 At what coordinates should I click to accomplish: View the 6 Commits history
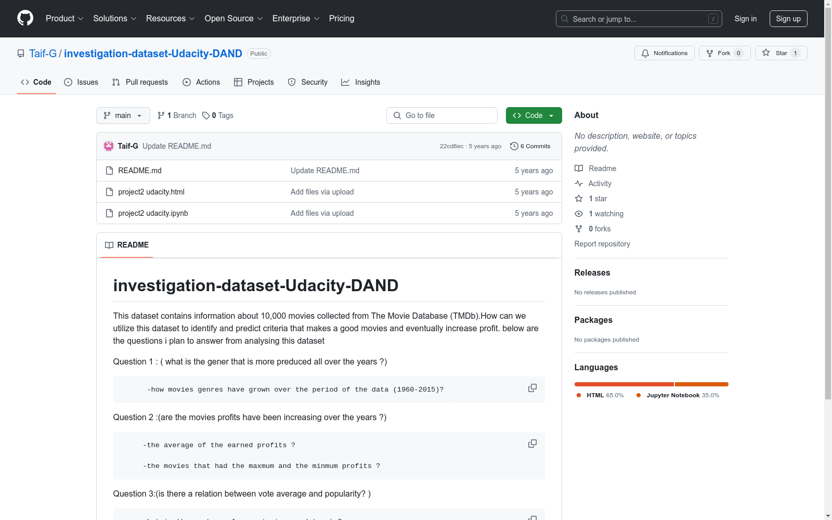pyautogui.click(x=530, y=146)
